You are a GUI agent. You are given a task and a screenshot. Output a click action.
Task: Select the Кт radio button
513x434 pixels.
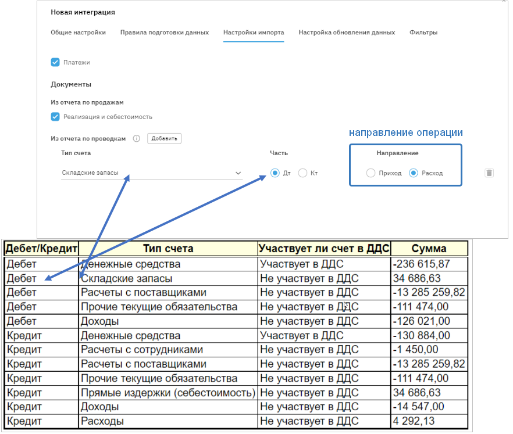(302, 173)
